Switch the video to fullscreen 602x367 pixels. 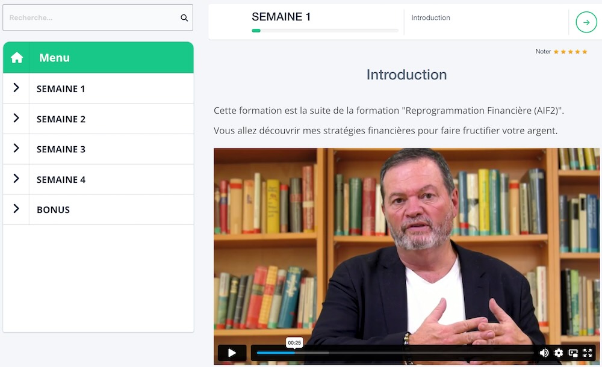click(x=588, y=353)
